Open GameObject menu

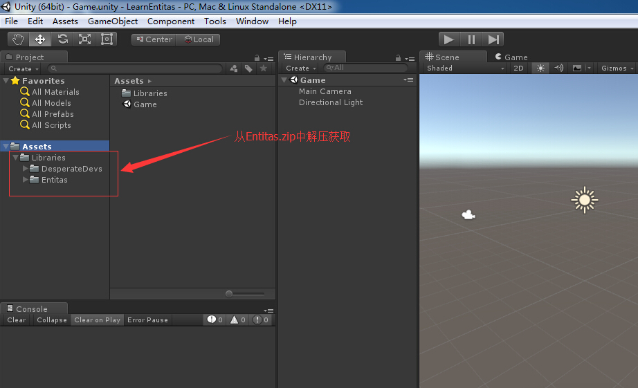pos(113,21)
